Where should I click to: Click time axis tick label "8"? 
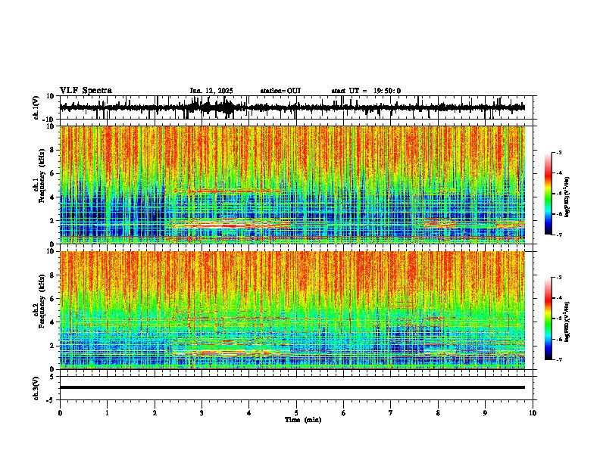point(438,413)
